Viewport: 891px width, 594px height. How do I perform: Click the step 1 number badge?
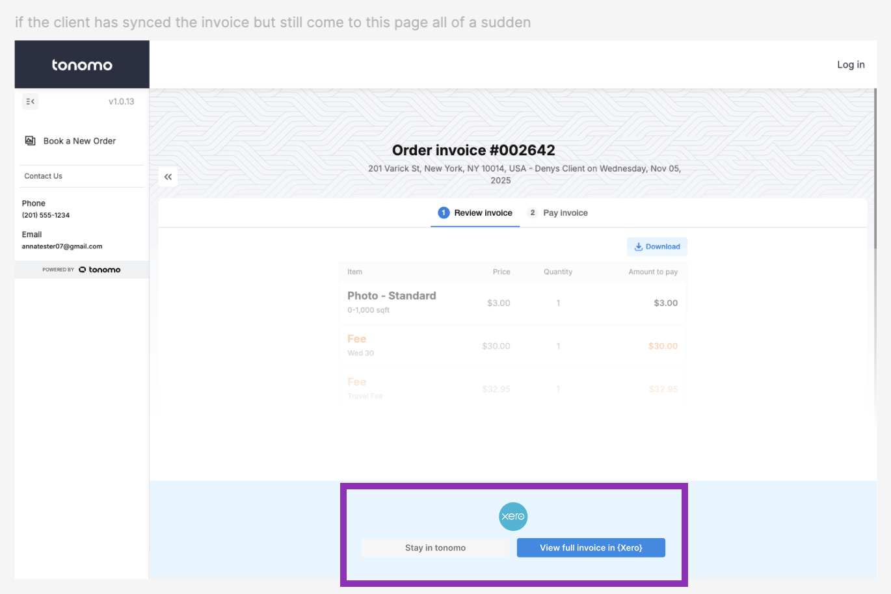[x=444, y=213]
